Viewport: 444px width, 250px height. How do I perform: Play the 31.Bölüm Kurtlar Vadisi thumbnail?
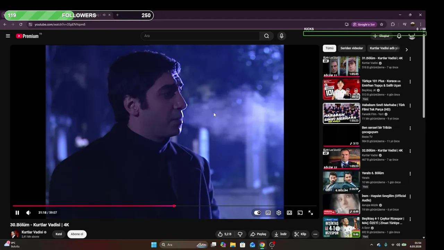click(341, 66)
